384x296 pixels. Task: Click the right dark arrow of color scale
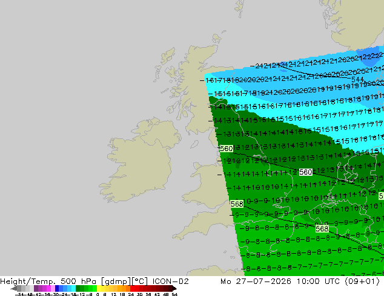(x=174, y=288)
